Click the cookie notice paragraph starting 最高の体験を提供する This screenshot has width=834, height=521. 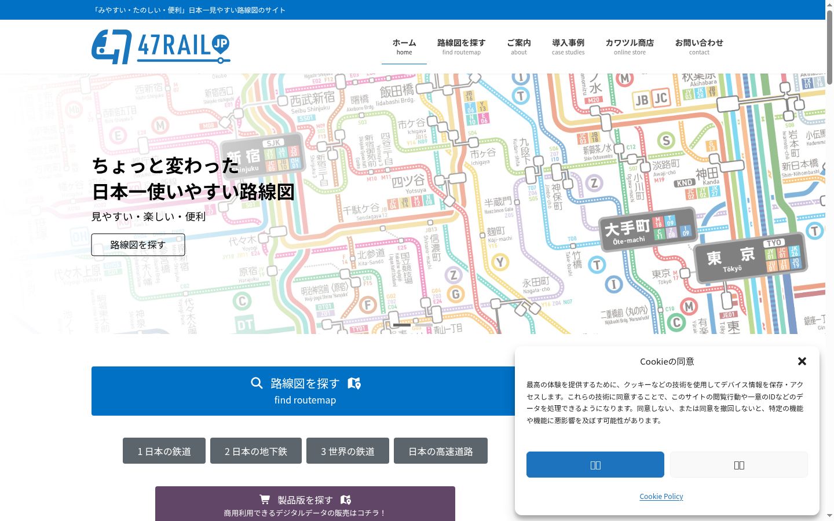pyautogui.click(x=665, y=402)
